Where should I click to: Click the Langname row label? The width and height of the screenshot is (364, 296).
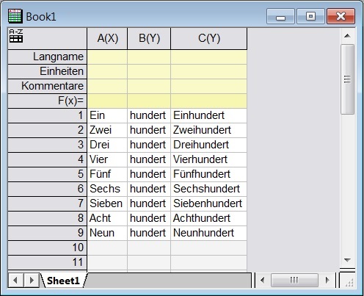(x=47, y=57)
